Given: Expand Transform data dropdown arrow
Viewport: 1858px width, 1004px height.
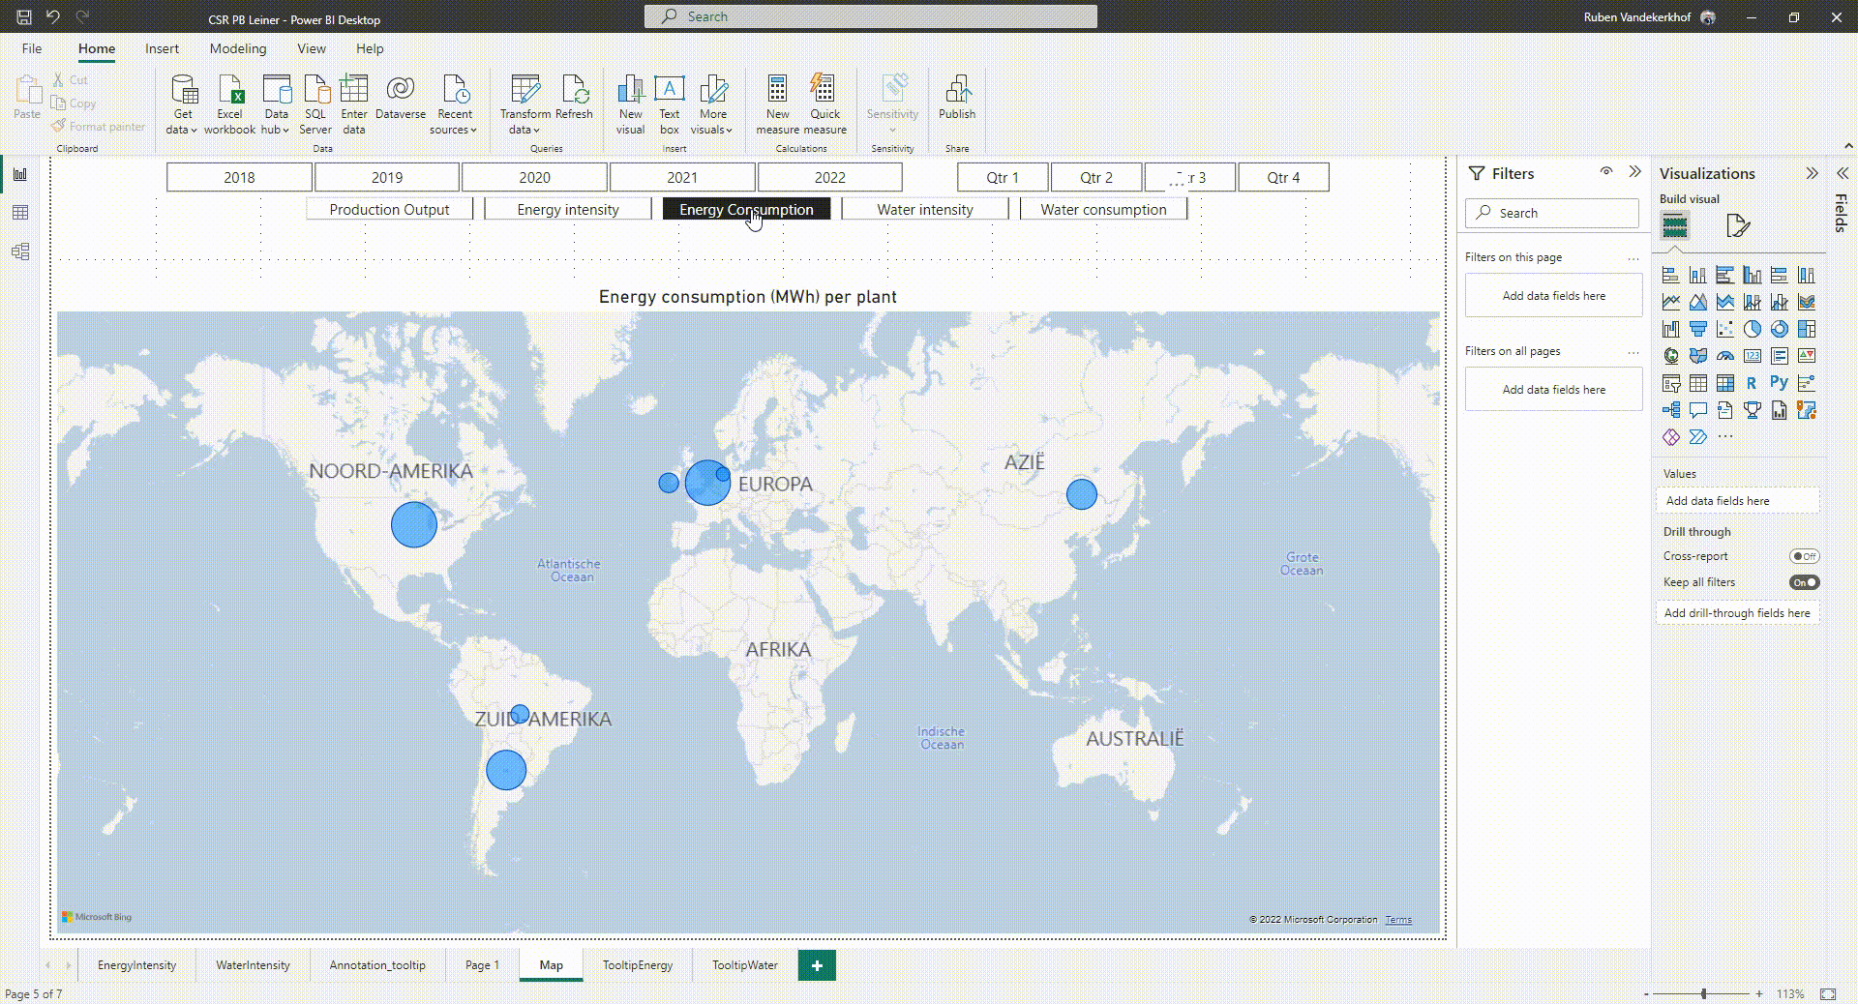Looking at the screenshot, I should coord(537,131).
